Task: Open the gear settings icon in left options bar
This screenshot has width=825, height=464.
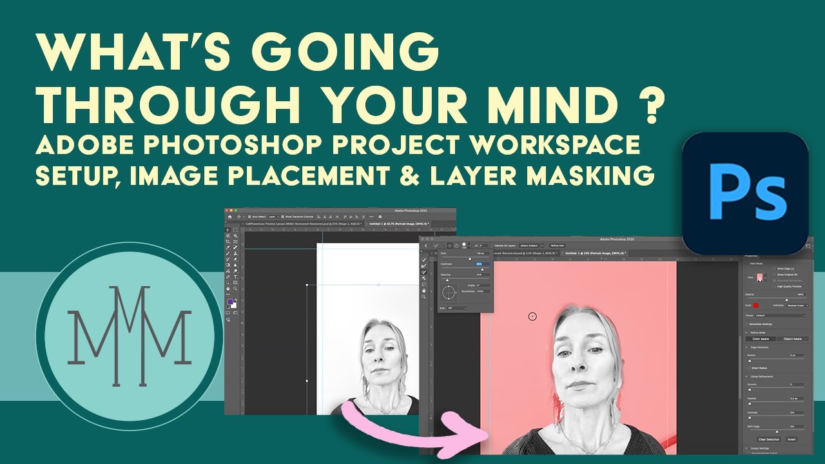Action: [380, 217]
